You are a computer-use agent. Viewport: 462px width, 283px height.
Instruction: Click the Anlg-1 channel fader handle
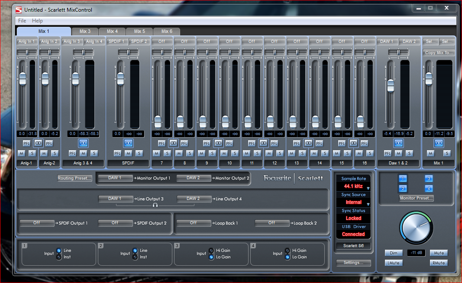23,79
